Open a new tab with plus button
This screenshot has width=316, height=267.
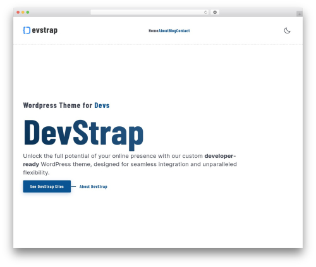(300, 14)
